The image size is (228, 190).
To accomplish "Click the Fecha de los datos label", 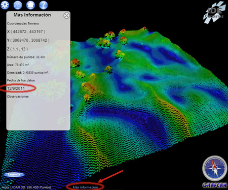I will 21,80.
